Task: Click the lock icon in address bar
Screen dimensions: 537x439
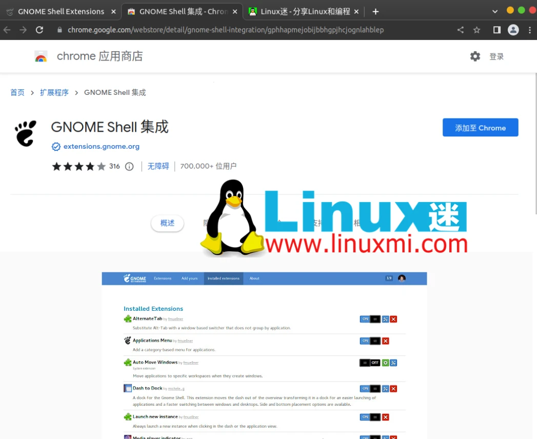Action: pyautogui.click(x=59, y=30)
